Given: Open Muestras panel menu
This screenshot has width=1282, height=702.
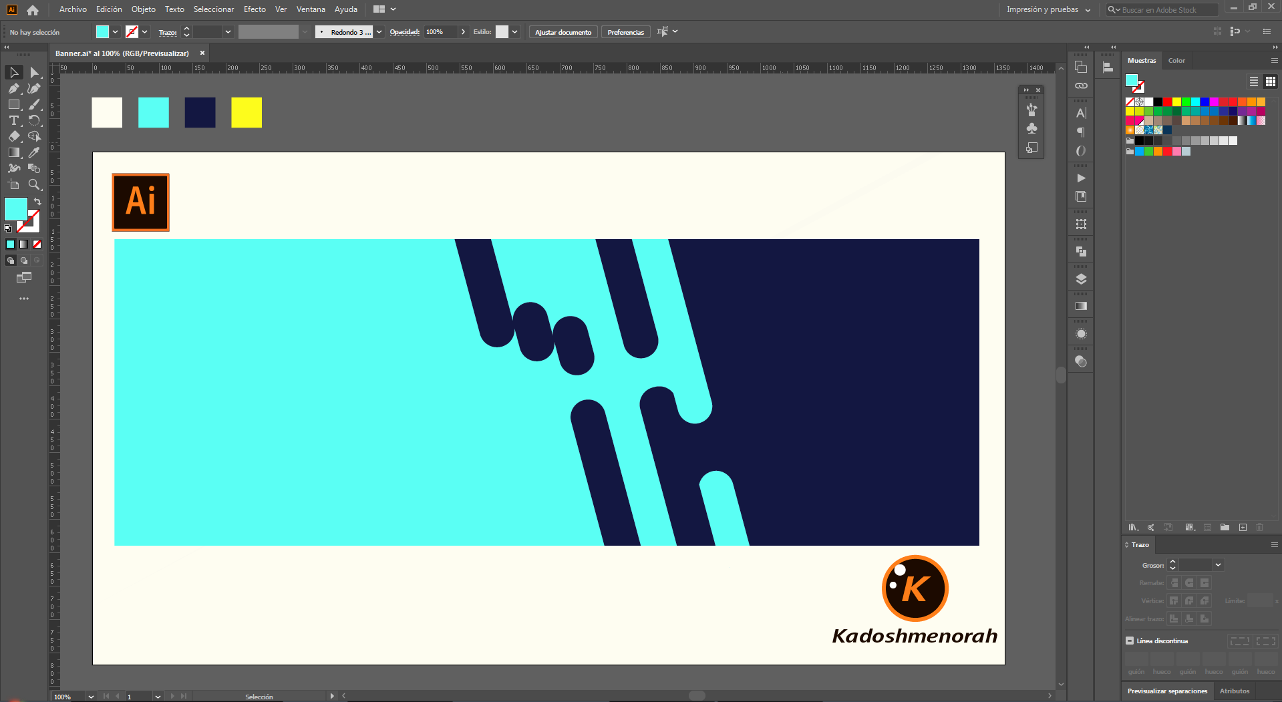Looking at the screenshot, I should 1274,60.
